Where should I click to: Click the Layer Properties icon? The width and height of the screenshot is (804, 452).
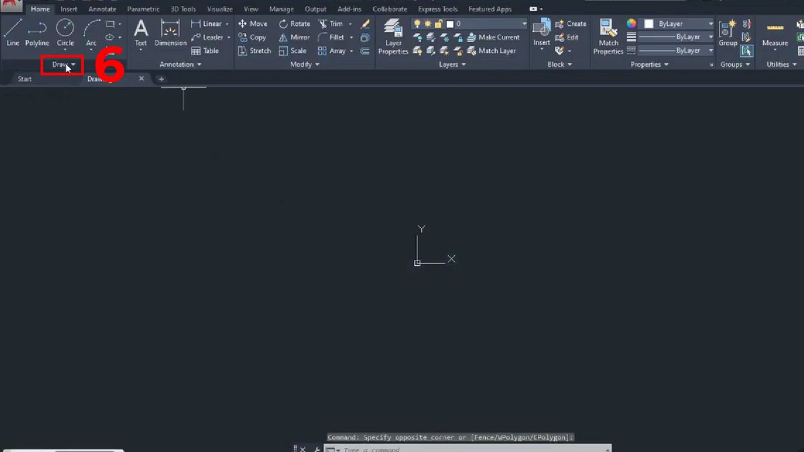(x=393, y=33)
